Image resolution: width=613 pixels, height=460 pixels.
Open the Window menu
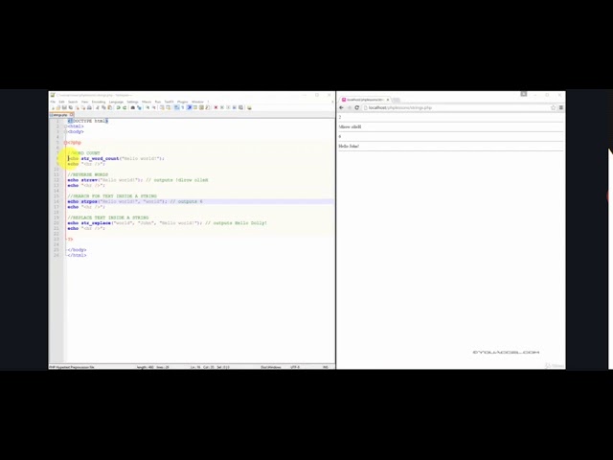[x=197, y=102]
